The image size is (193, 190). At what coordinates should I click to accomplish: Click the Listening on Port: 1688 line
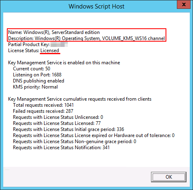coord(37,75)
